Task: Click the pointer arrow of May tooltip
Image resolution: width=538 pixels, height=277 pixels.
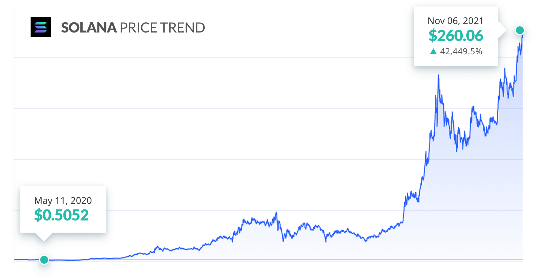Action: [44, 237]
